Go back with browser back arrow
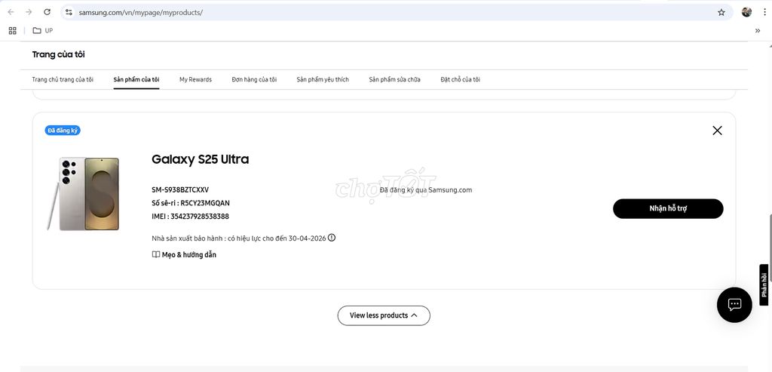 11,12
